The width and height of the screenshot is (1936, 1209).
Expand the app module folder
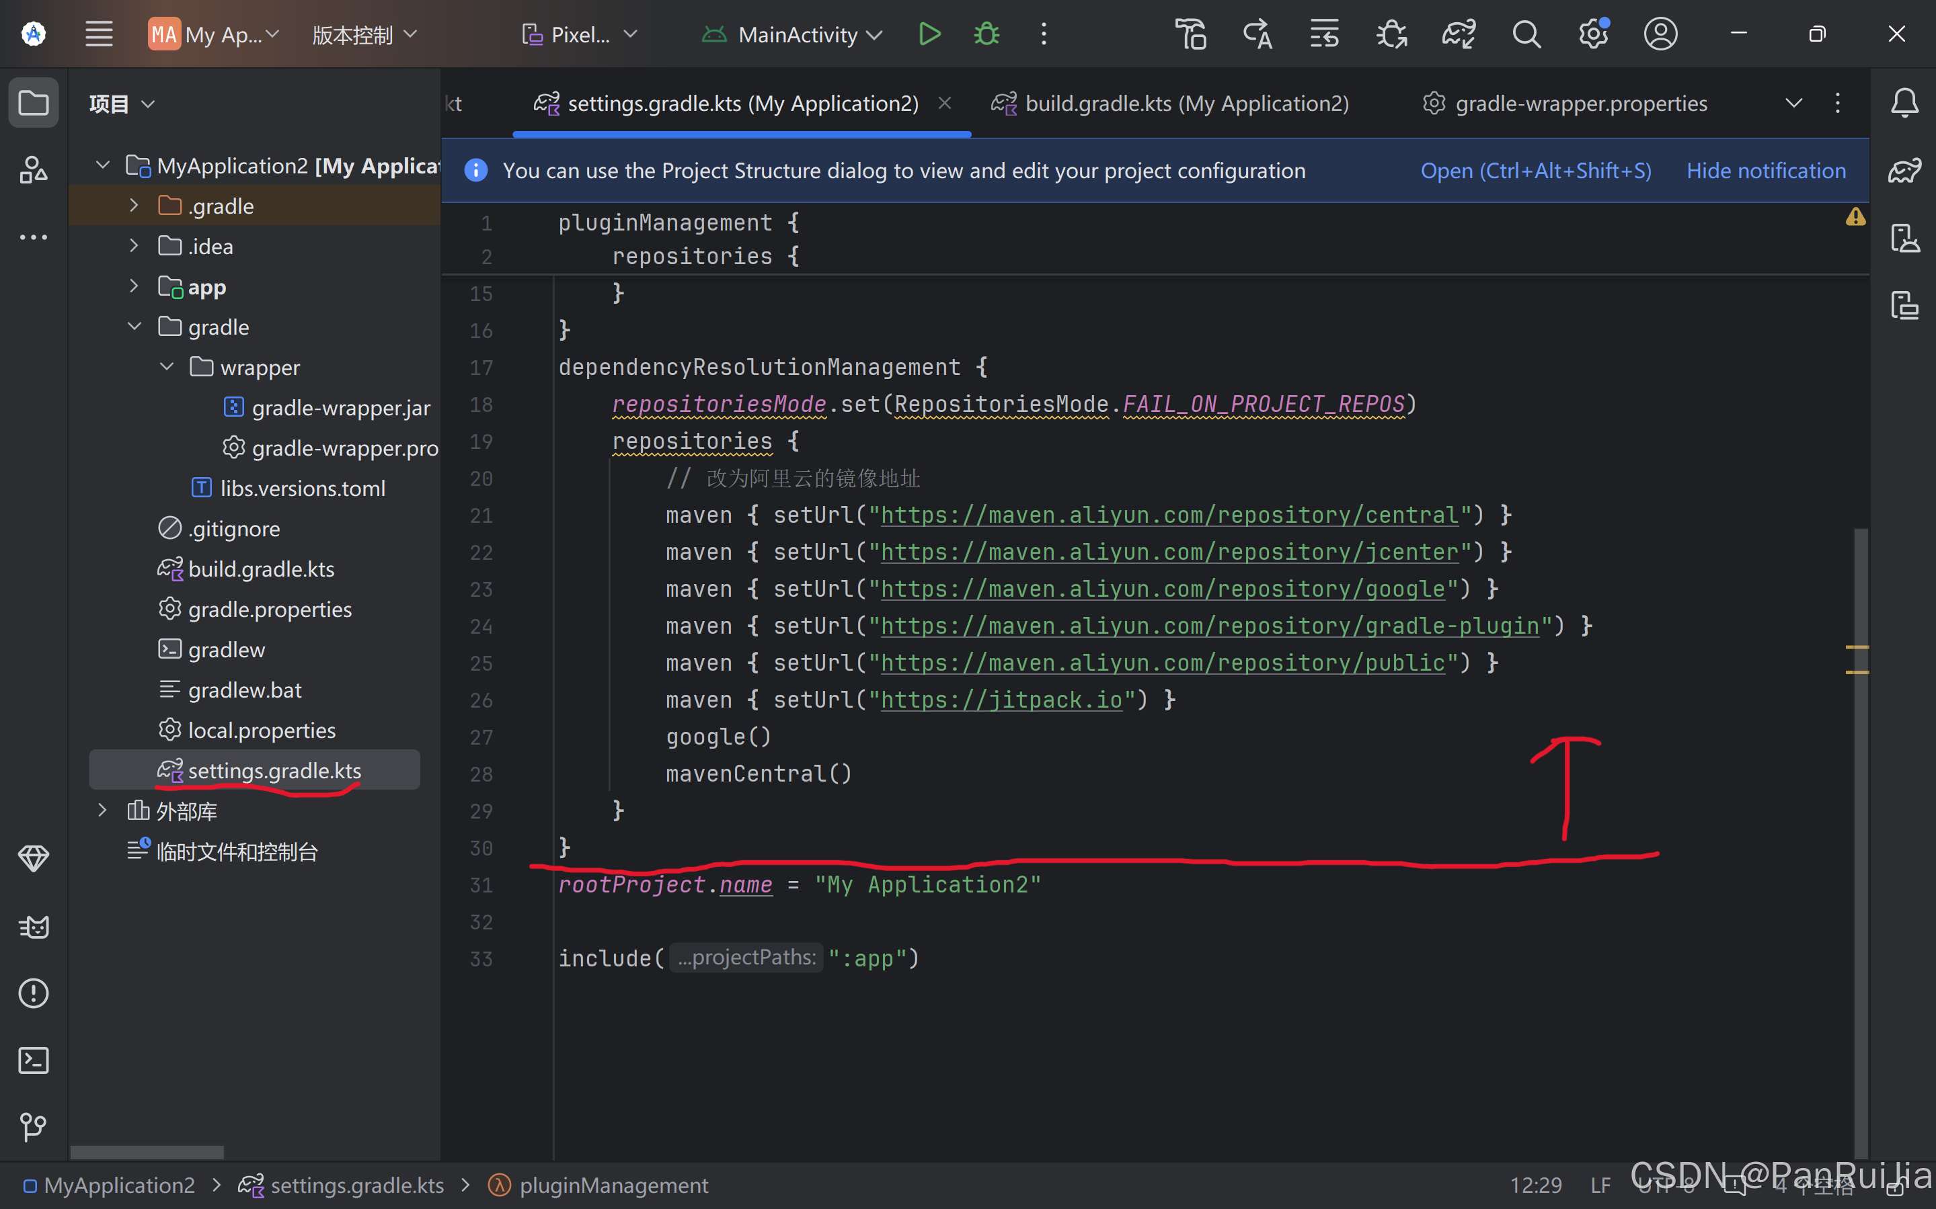coord(134,286)
